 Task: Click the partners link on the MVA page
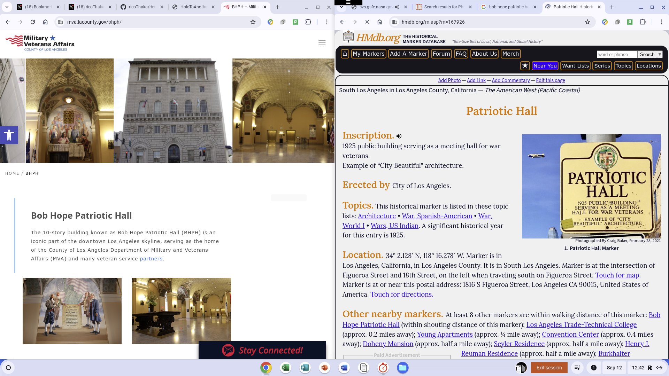[x=151, y=259]
